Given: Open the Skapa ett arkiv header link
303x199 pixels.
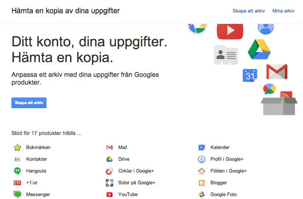Looking at the screenshot, I should click(248, 11).
